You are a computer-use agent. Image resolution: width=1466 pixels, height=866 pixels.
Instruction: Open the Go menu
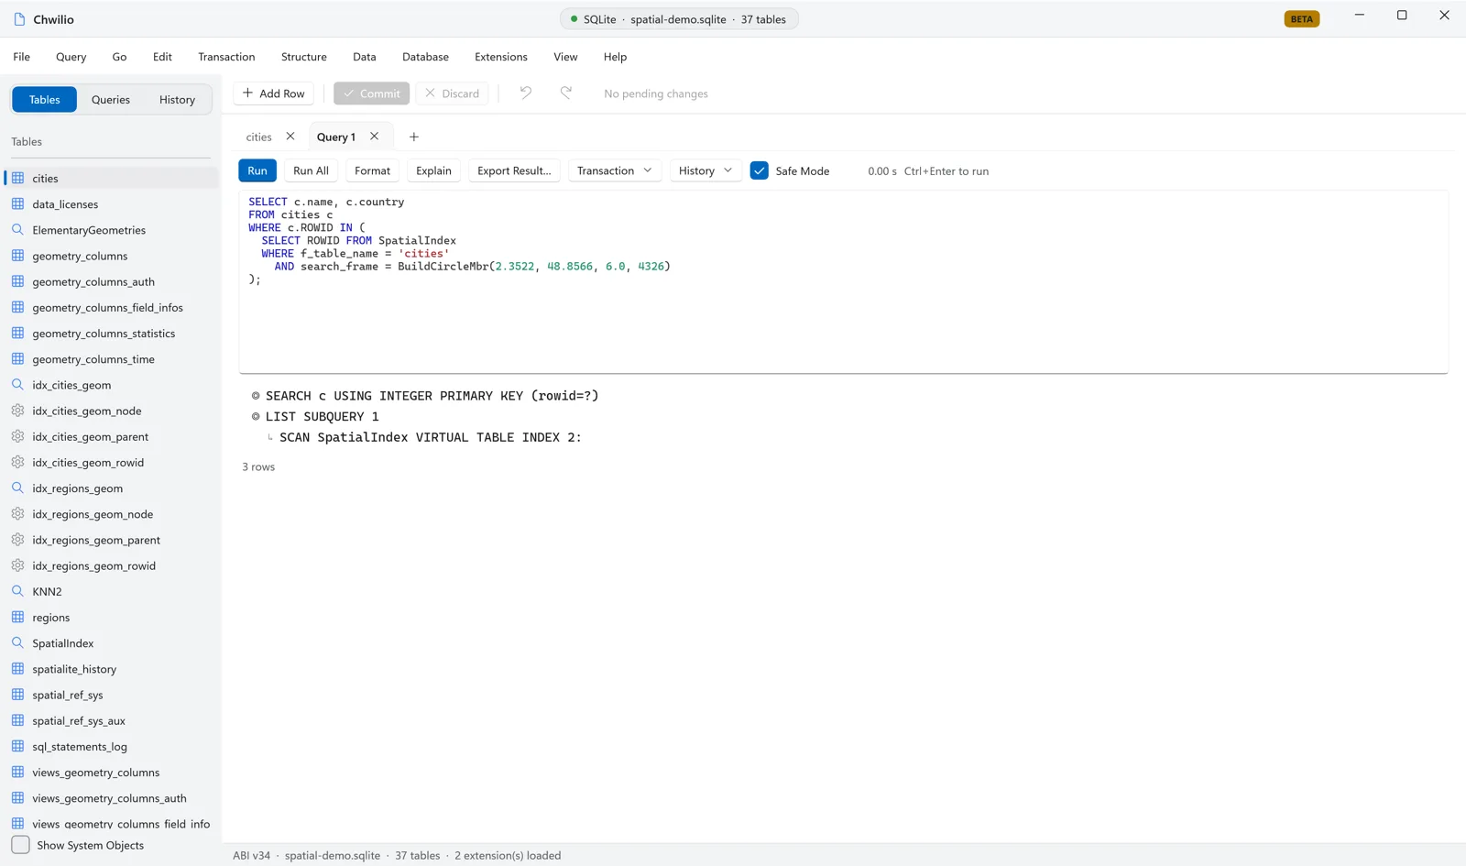[119, 57]
